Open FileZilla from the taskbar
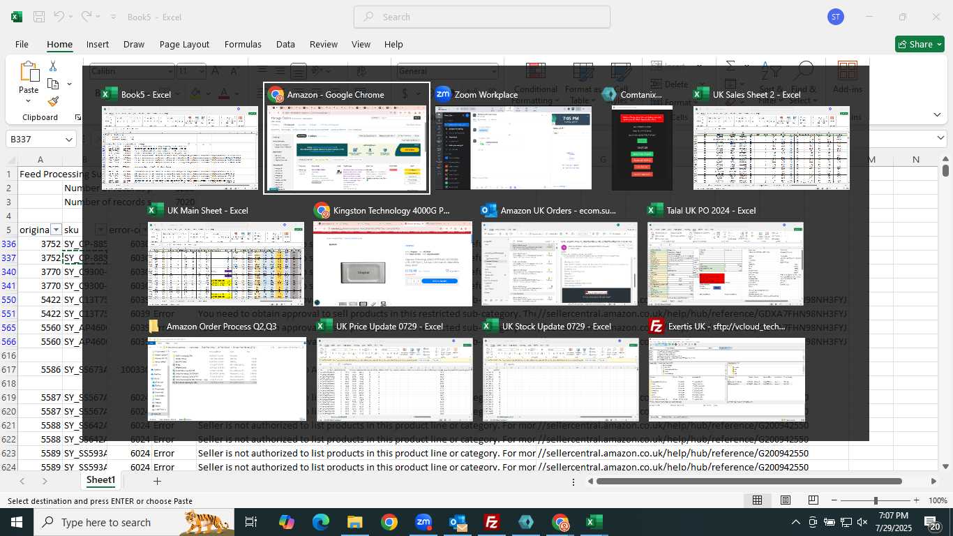 pyautogui.click(x=493, y=522)
